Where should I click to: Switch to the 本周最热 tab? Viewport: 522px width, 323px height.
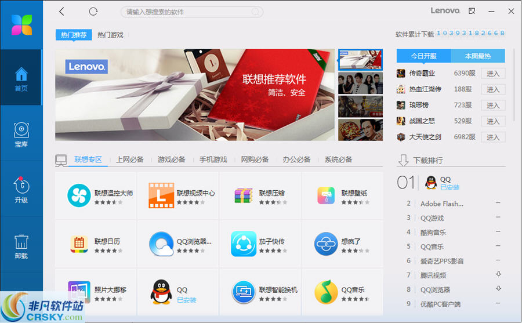click(x=478, y=56)
